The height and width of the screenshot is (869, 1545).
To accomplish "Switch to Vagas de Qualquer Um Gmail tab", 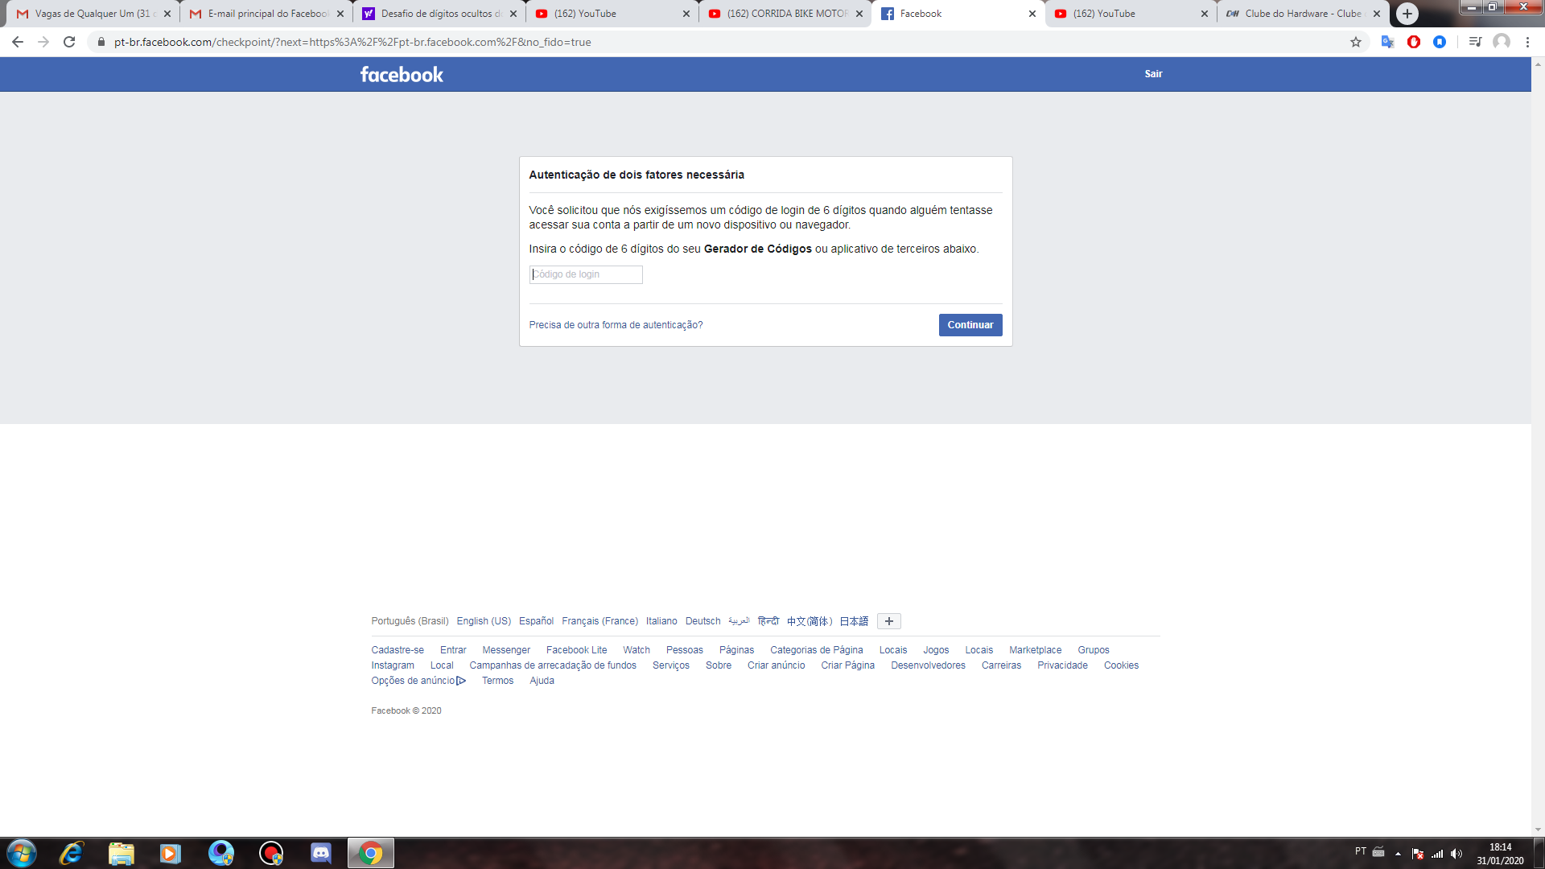I will click(93, 14).
